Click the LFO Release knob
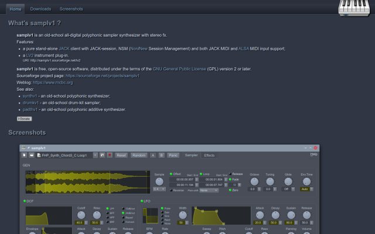Viewport: 375px width, 234px height. point(306,215)
